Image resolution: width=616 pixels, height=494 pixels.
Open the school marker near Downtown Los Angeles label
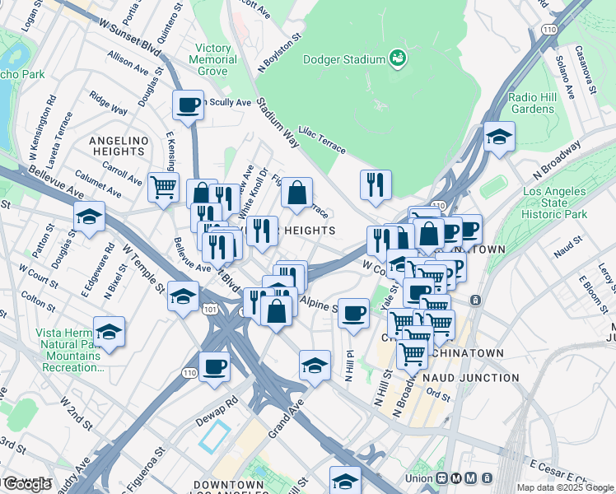(x=345, y=481)
